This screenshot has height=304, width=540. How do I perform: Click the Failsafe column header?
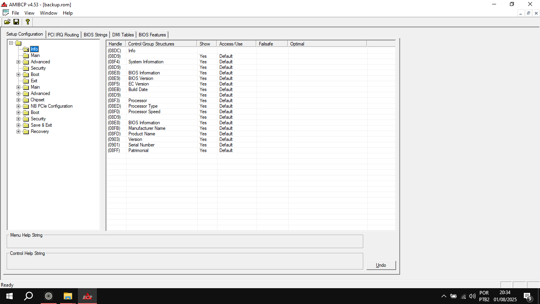coord(272,44)
